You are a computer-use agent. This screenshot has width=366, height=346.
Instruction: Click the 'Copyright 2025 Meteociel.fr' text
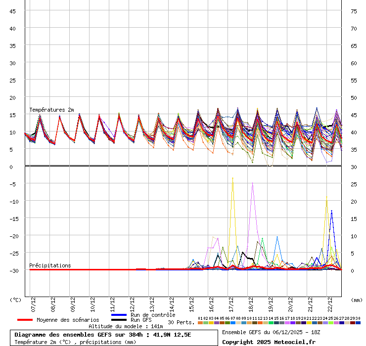[268, 342]
